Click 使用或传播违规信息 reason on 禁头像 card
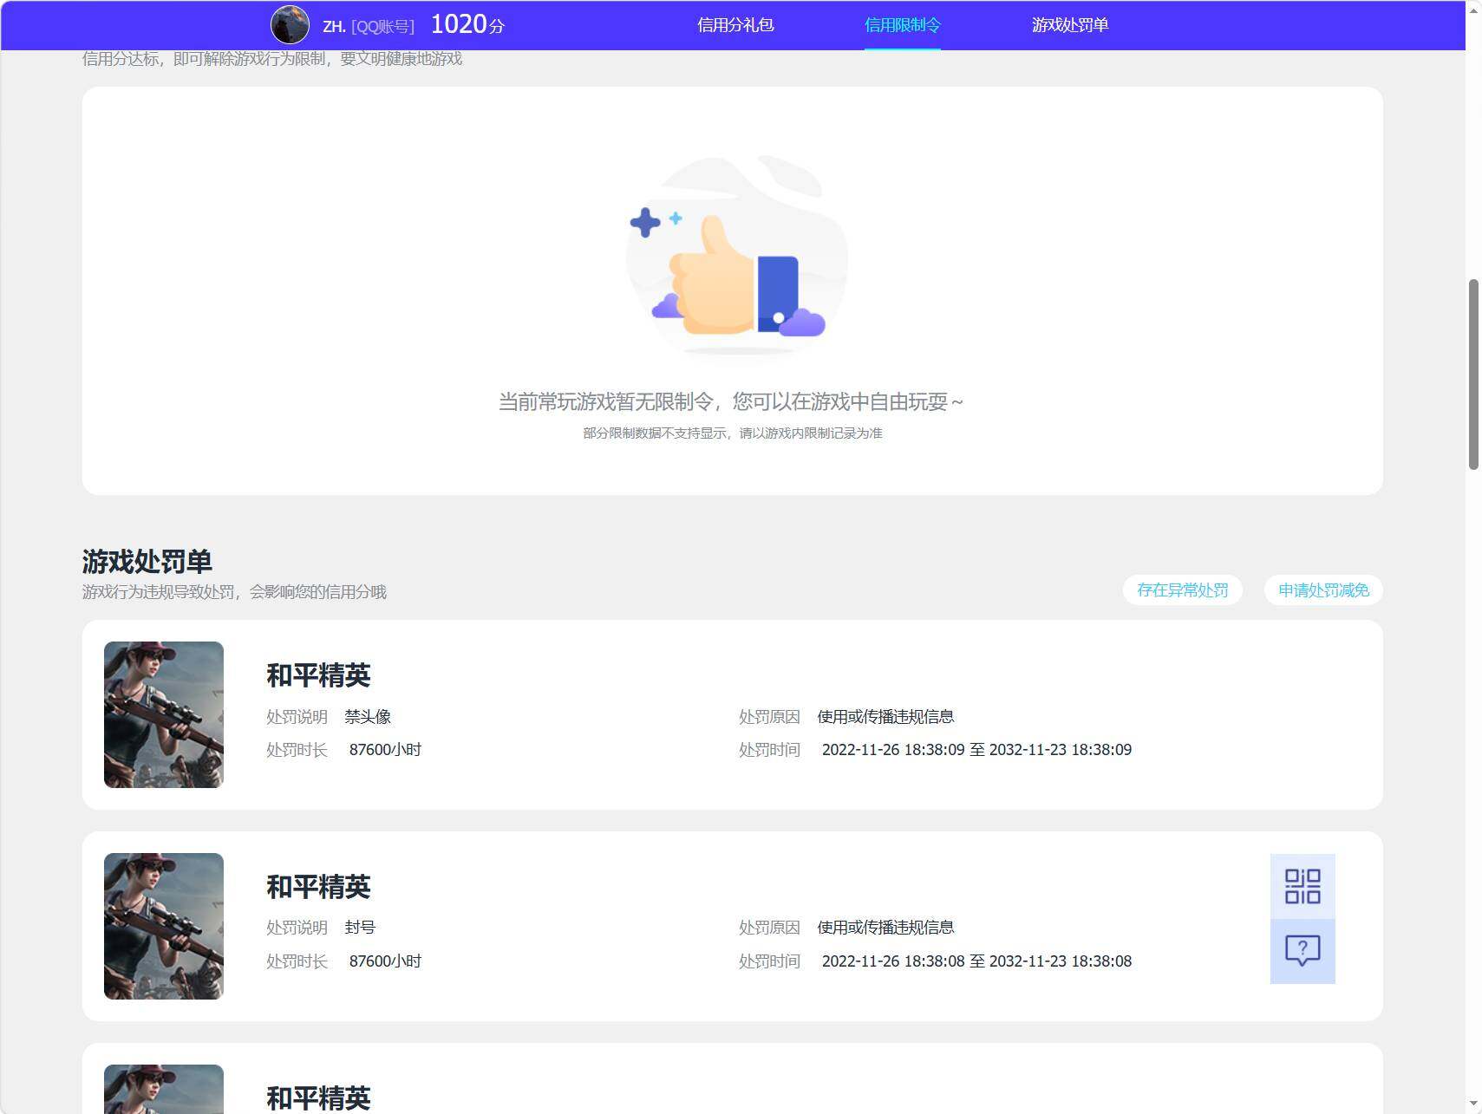1482x1114 pixels. (885, 717)
